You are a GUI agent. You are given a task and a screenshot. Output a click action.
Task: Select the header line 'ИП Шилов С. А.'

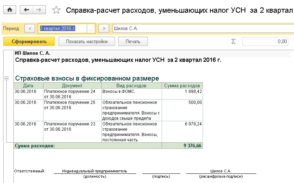click(x=32, y=53)
